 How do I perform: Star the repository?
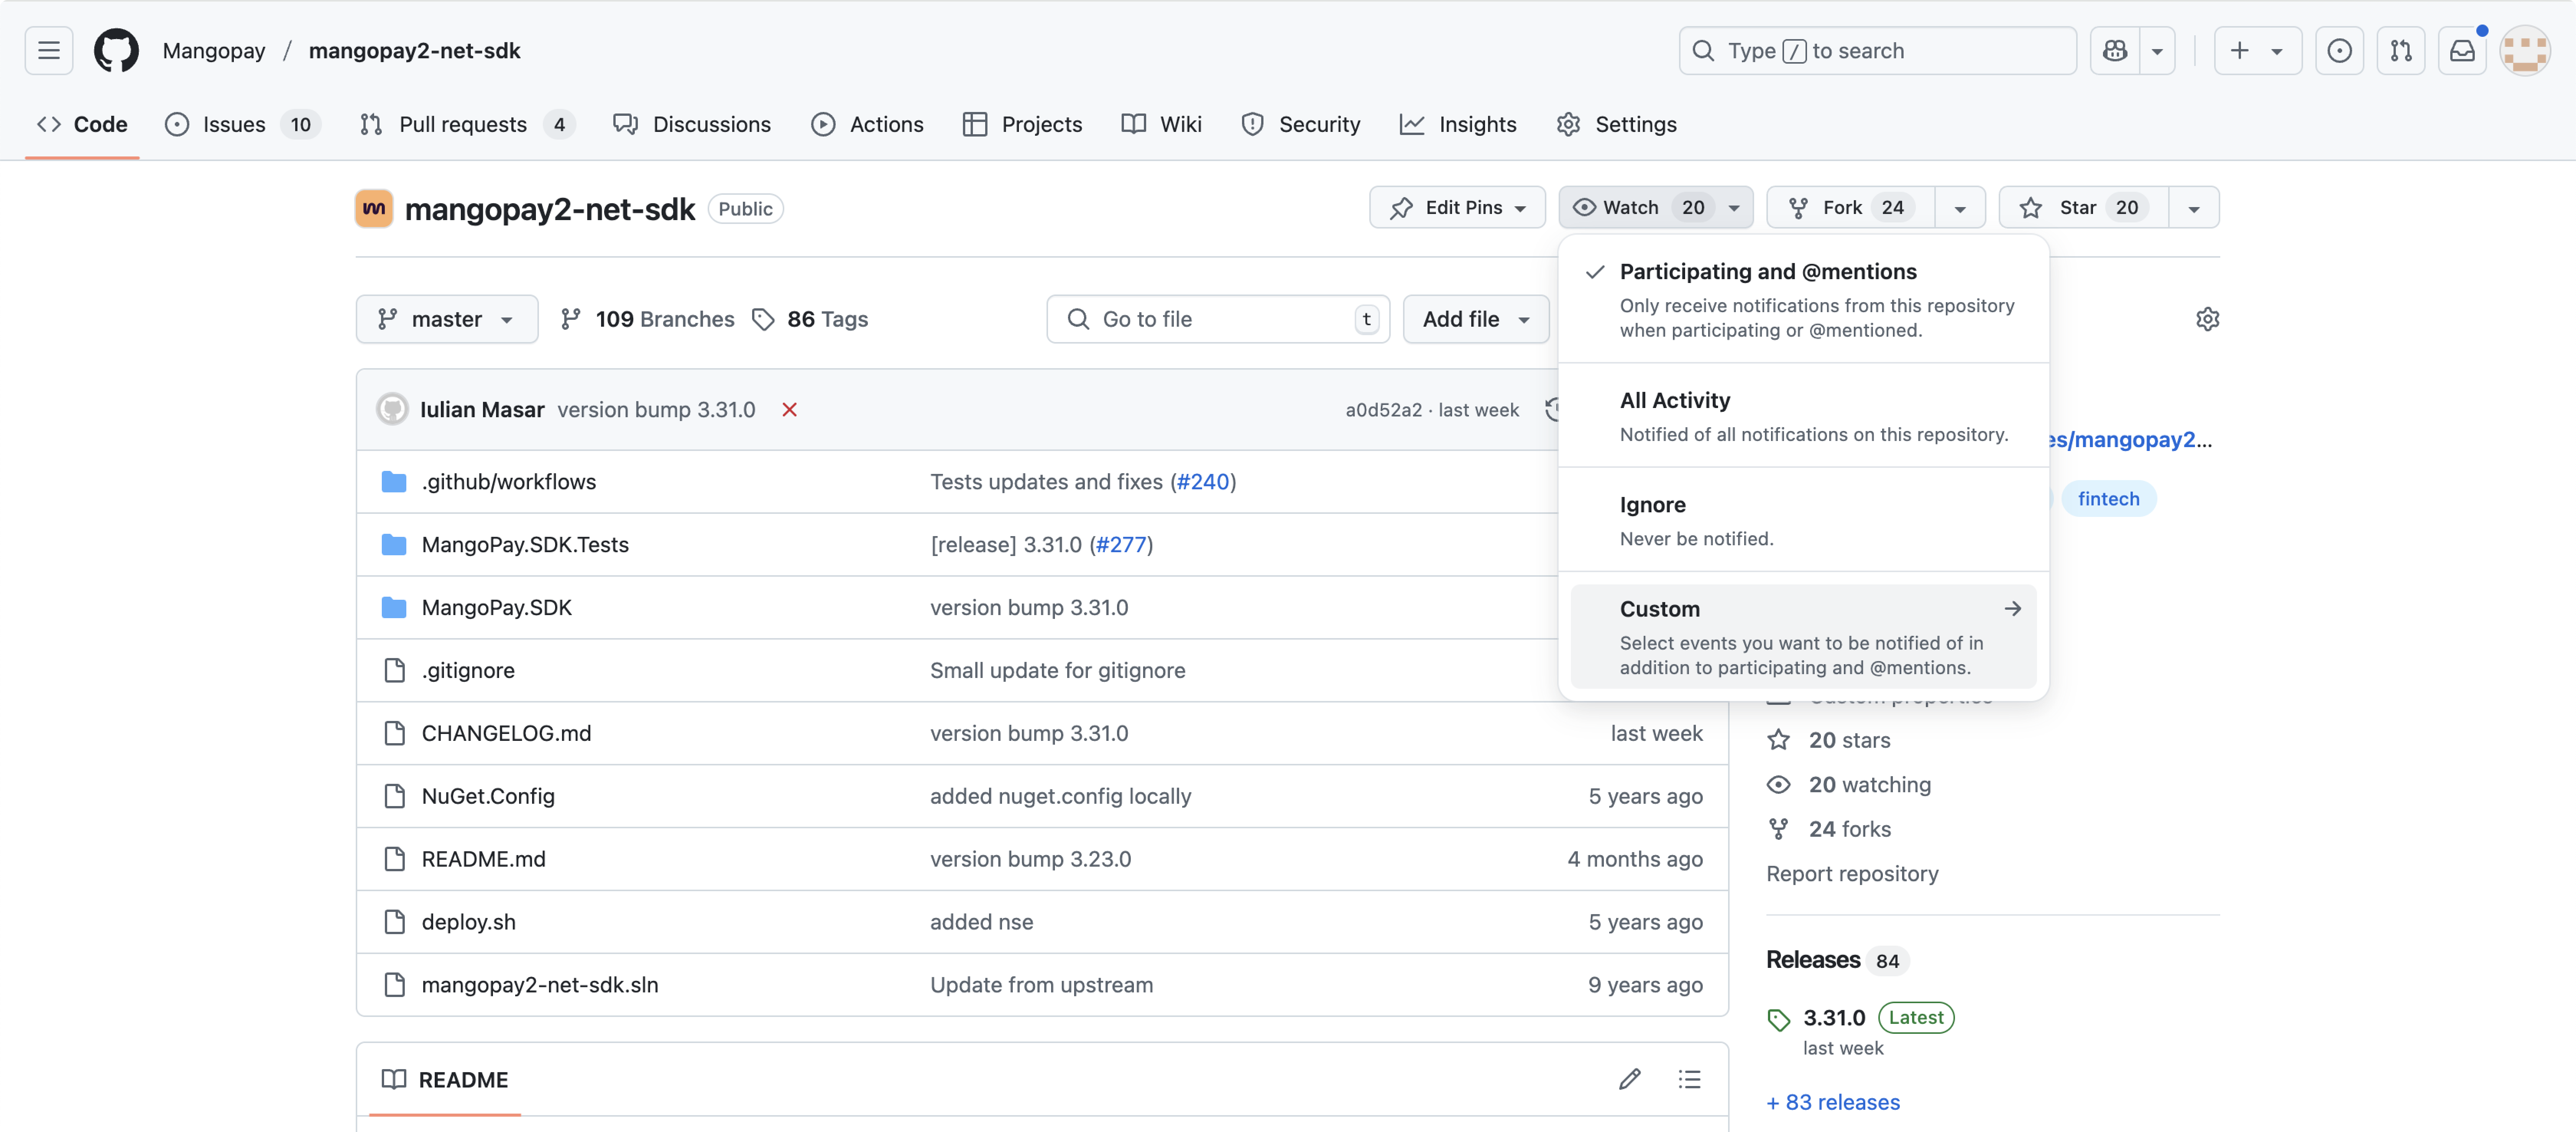[2084, 207]
